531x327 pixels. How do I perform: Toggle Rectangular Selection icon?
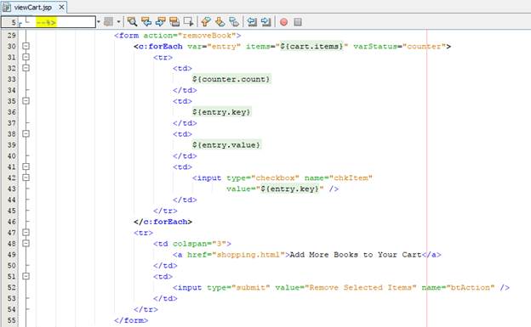(x=189, y=22)
